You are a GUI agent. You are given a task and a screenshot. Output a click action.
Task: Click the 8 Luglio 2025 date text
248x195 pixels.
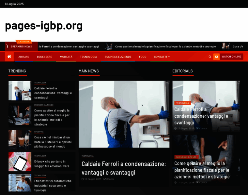coord(14,4)
